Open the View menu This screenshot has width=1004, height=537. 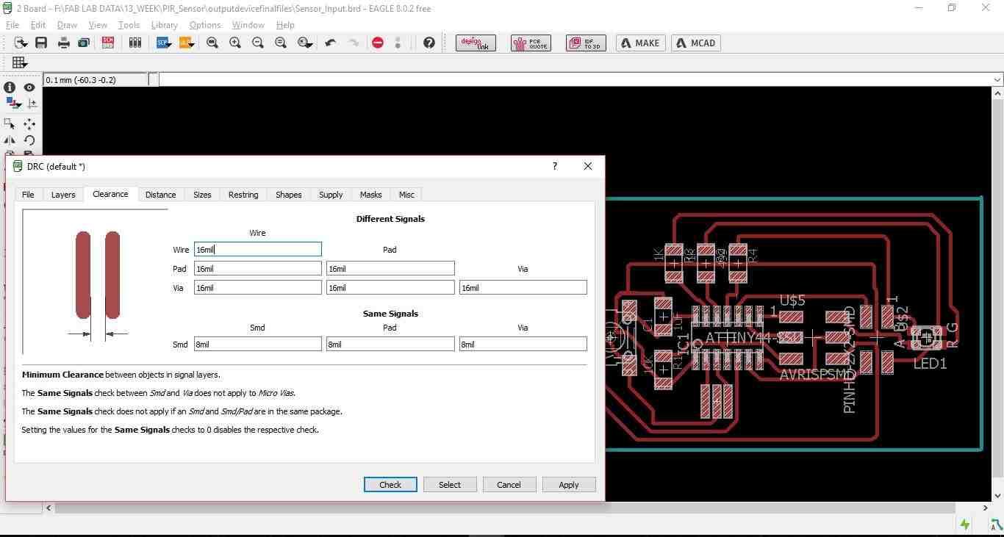98,25
